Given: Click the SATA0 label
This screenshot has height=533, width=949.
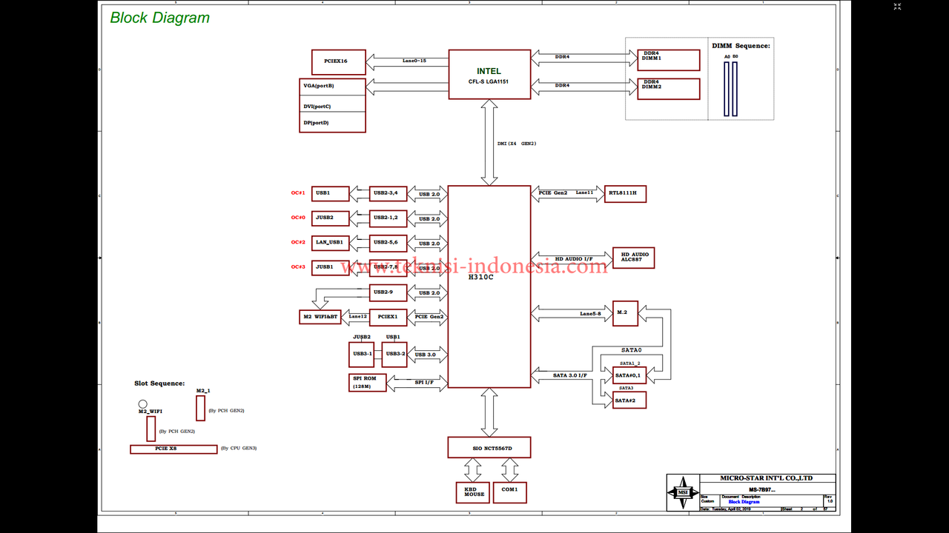Looking at the screenshot, I should tap(631, 349).
